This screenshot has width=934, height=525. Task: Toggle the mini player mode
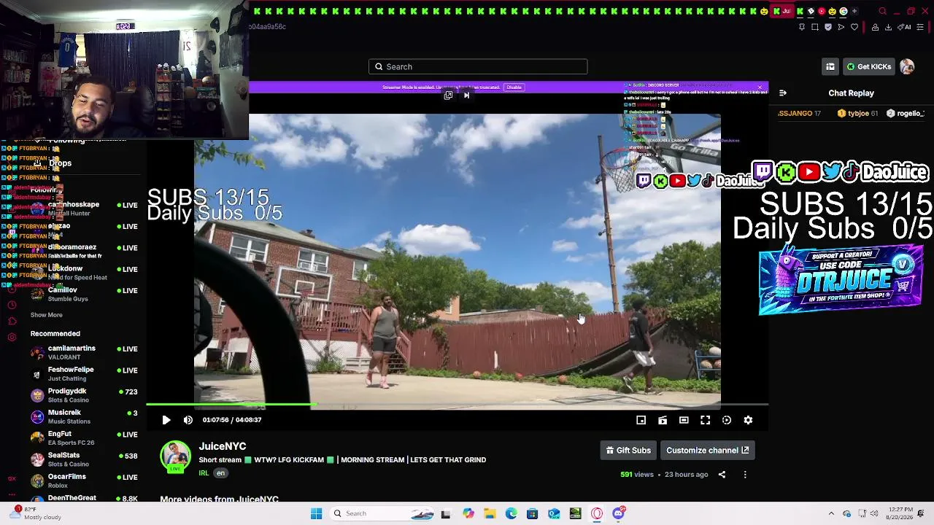pyautogui.click(x=641, y=420)
